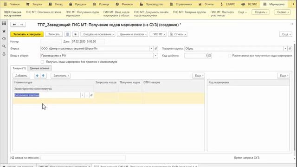Open 'ГИС МТ: Описание остатков' link

tap(44, 12)
